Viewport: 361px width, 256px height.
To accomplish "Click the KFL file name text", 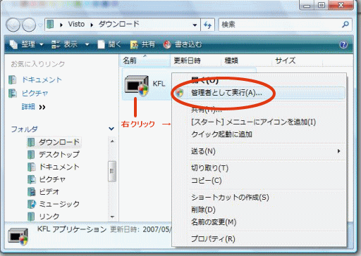I will pos(159,84).
